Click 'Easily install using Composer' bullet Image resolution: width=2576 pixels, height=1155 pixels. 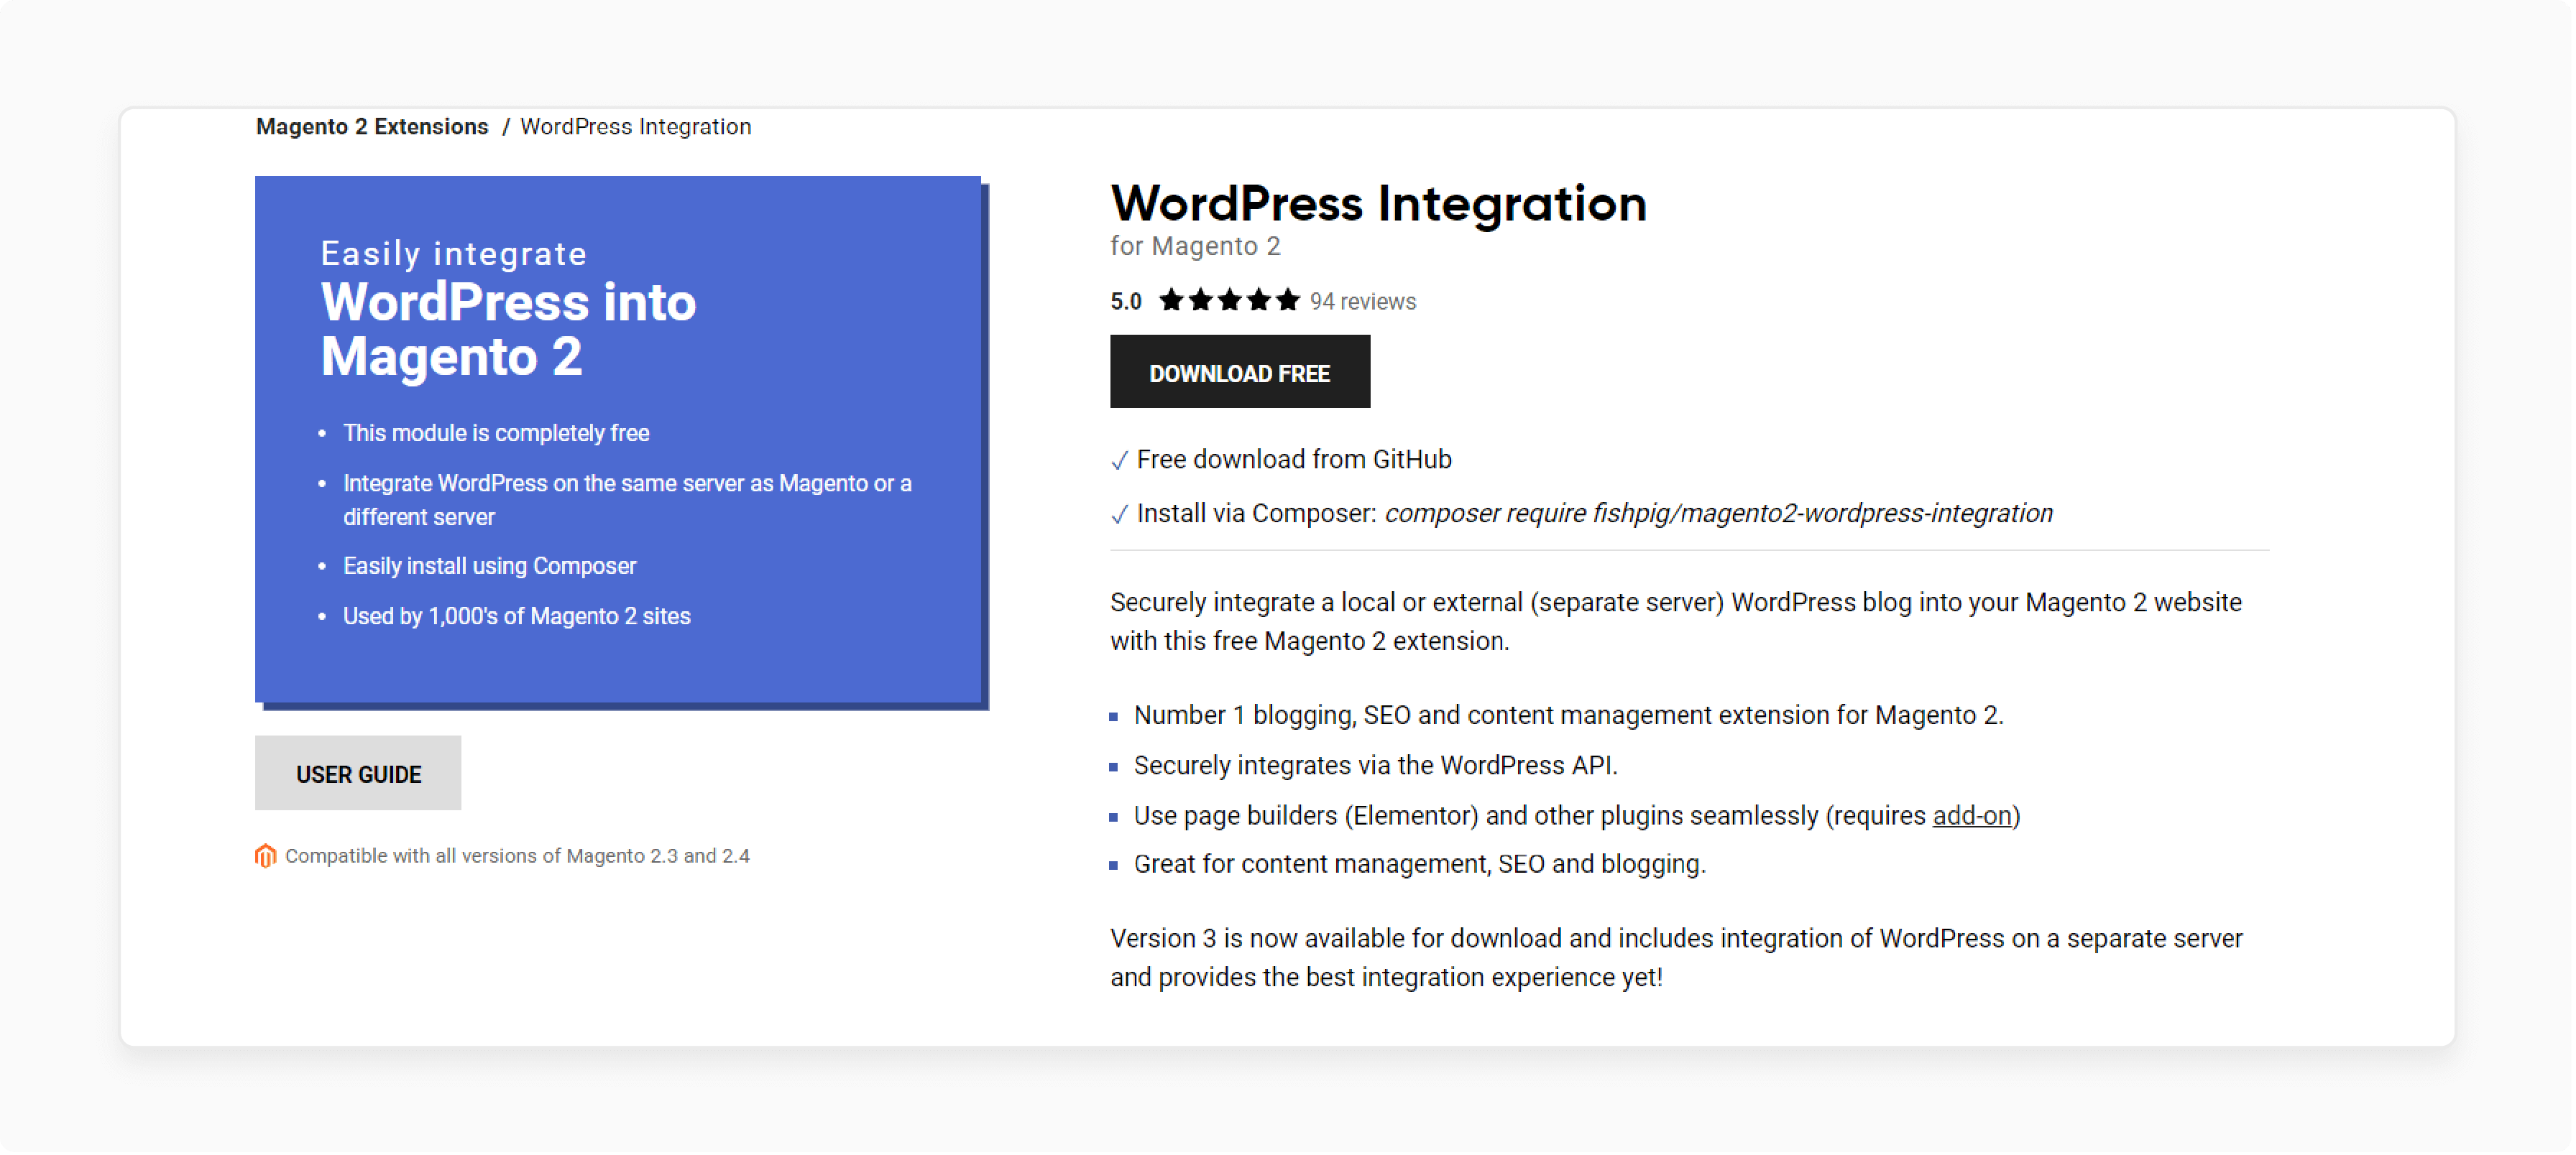(x=489, y=567)
